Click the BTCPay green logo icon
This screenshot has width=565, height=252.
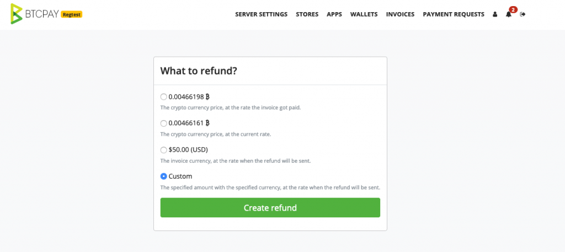point(17,14)
